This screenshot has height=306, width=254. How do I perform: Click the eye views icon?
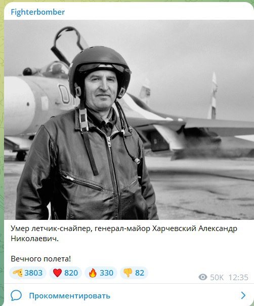click(x=203, y=277)
